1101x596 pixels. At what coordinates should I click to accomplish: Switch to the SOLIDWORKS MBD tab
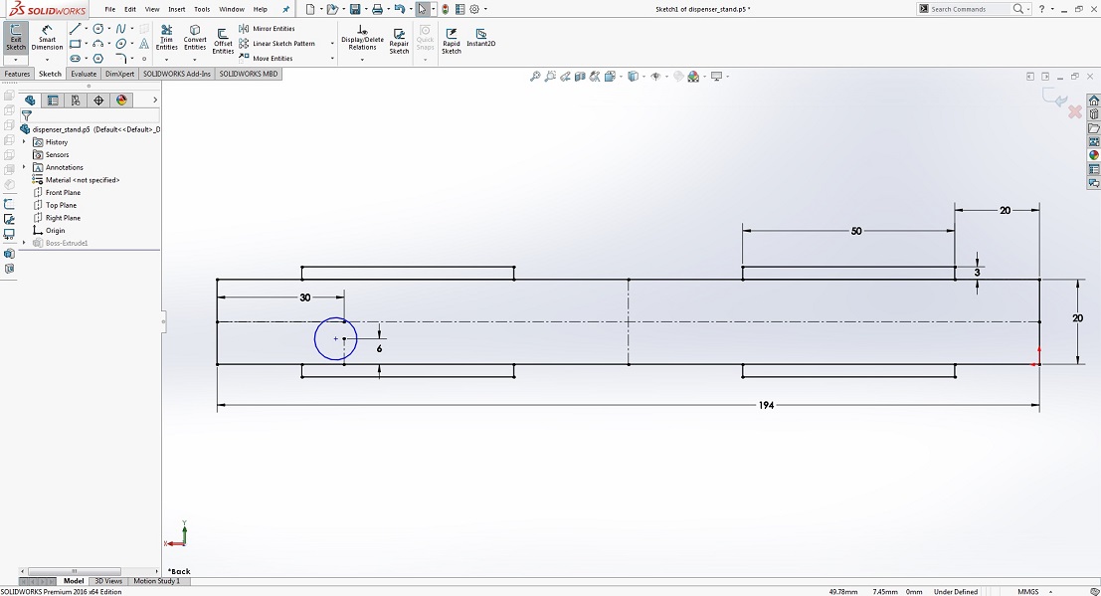pos(248,73)
